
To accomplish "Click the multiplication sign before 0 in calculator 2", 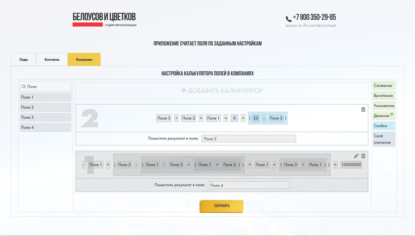I will [225, 118].
